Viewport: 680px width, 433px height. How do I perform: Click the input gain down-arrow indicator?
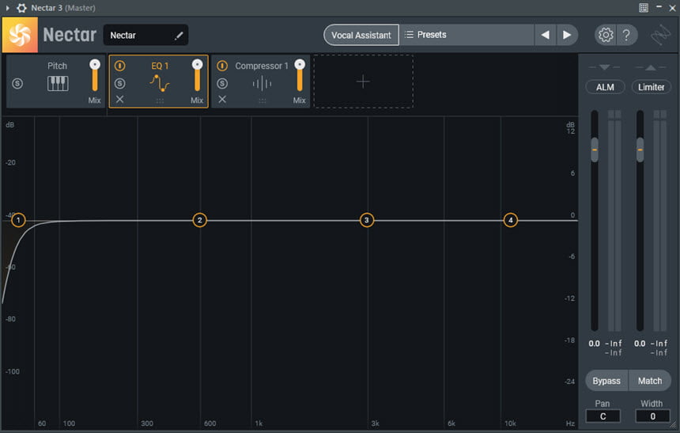[604, 66]
